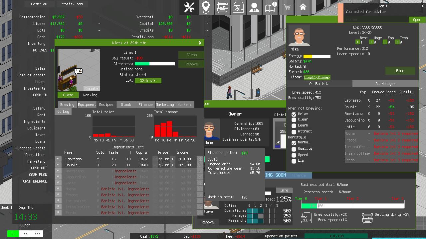
Task: Open the wrench and screwdriver tools menu
Action: coord(189,8)
